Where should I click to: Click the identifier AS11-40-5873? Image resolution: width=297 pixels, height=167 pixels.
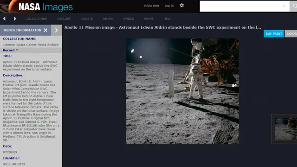[x=14, y=164]
